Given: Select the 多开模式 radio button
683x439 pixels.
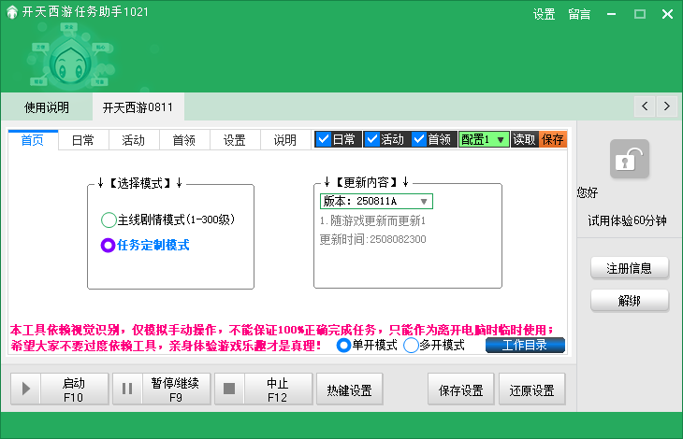Looking at the screenshot, I should point(412,345).
